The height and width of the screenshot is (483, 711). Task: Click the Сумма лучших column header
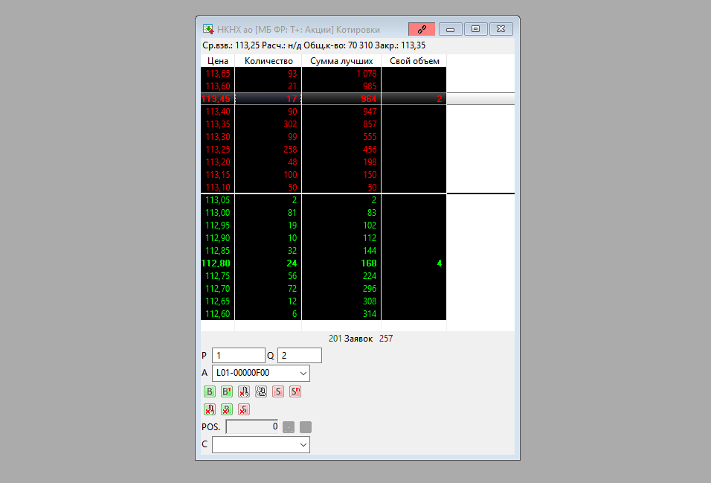[341, 61]
